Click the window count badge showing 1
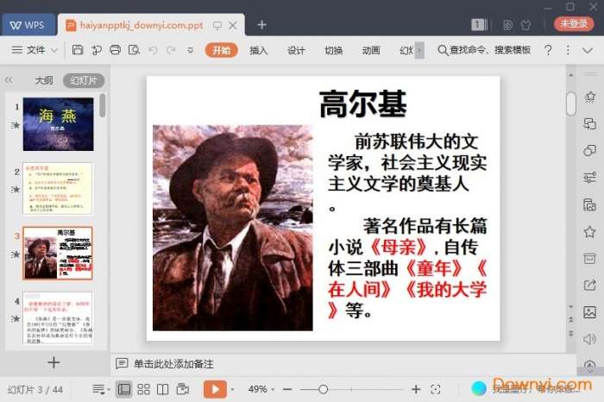The width and height of the screenshot is (604, 402). pyautogui.click(x=479, y=25)
